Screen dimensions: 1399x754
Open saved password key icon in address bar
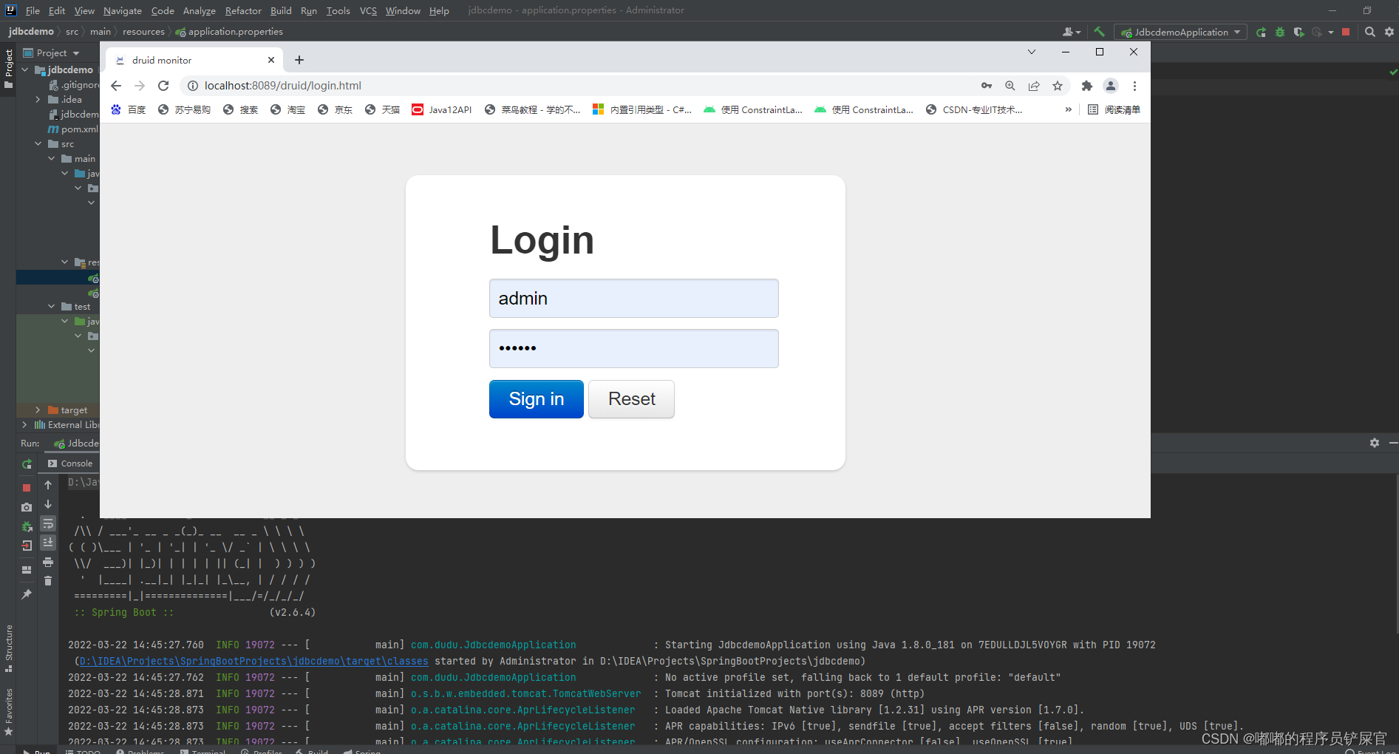coord(987,86)
